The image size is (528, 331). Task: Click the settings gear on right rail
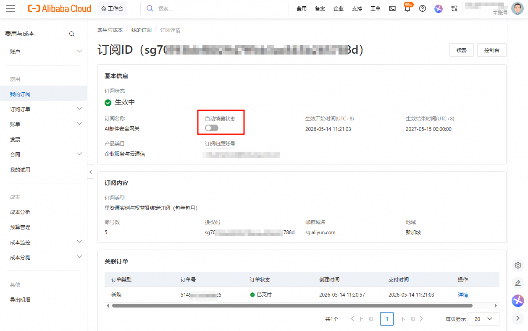518,265
